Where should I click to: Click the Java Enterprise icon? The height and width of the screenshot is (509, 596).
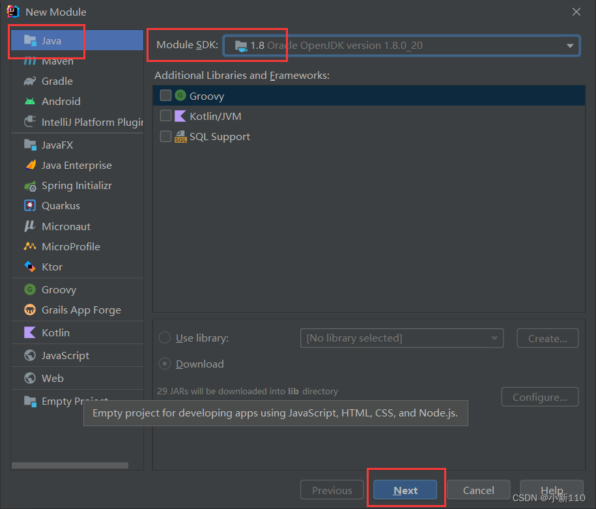(x=31, y=165)
